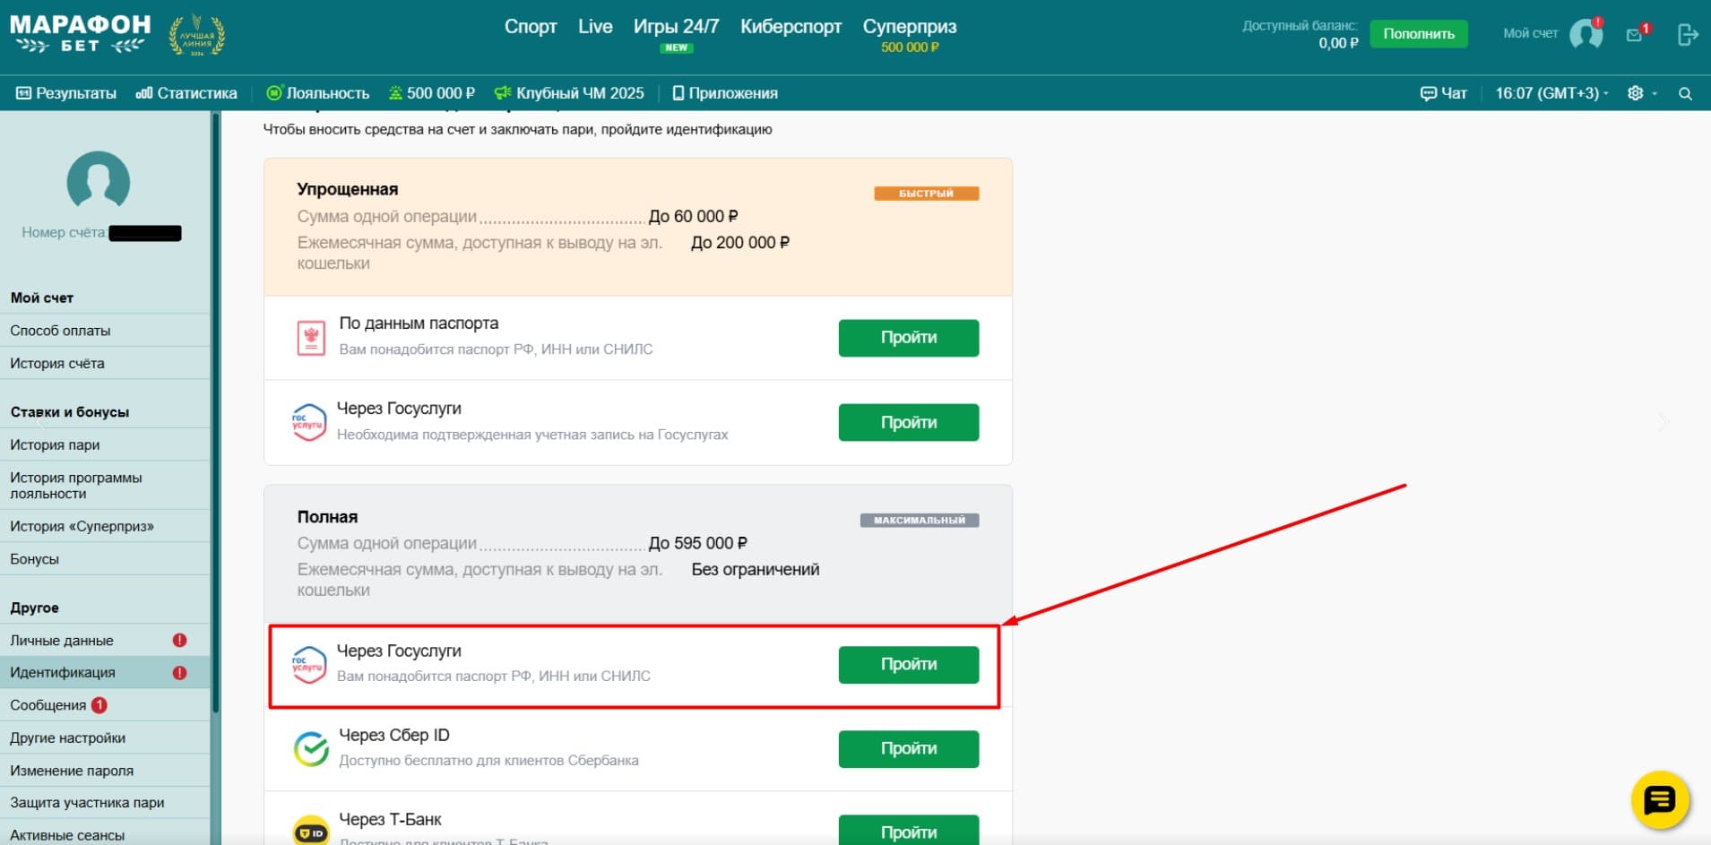This screenshot has height=845, width=1711.
Task: Open История пари in sidebar
Action: (x=105, y=445)
